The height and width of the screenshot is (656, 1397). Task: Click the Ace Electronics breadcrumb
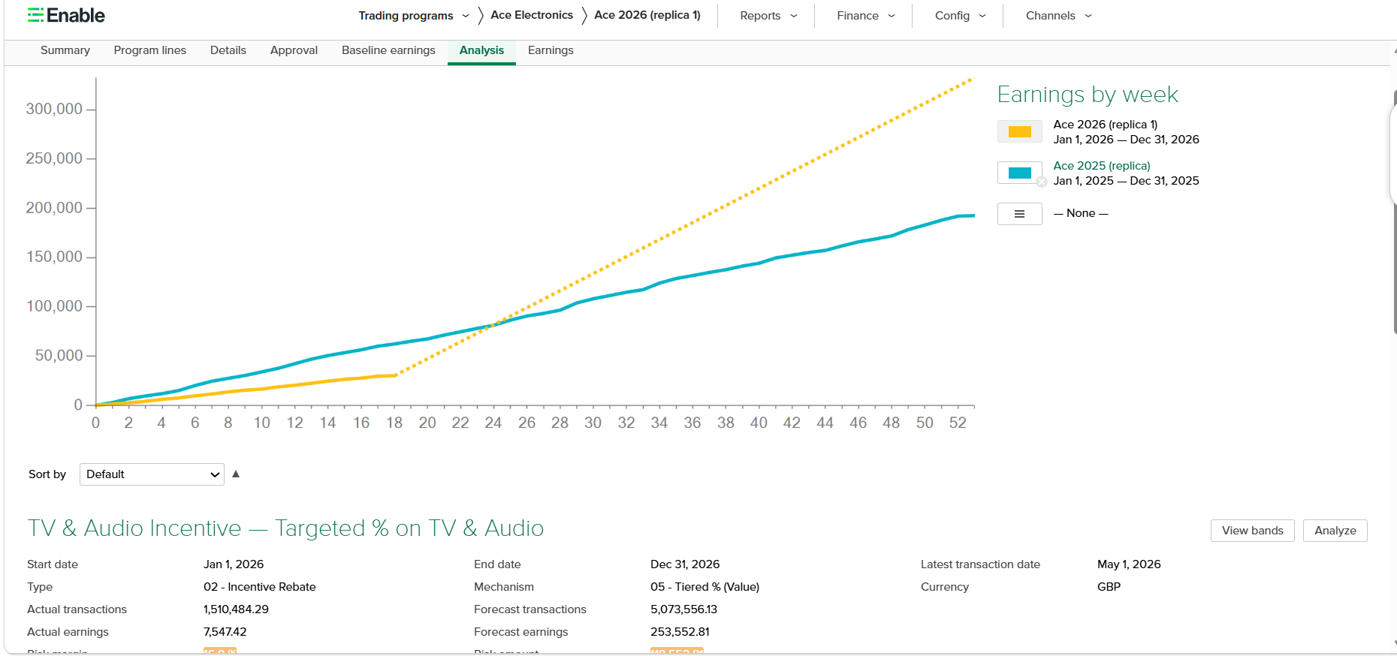(x=532, y=15)
